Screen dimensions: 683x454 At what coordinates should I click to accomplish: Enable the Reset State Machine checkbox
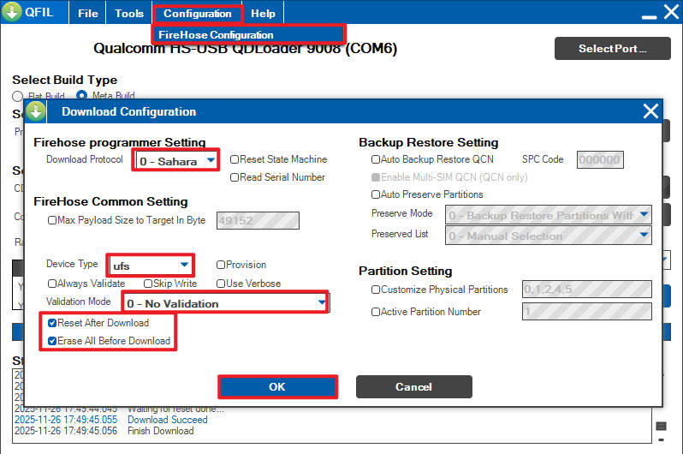(235, 159)
